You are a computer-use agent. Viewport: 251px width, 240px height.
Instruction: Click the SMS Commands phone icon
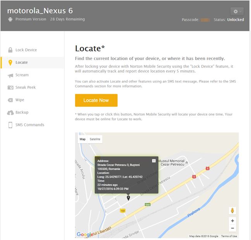(10, 125)
